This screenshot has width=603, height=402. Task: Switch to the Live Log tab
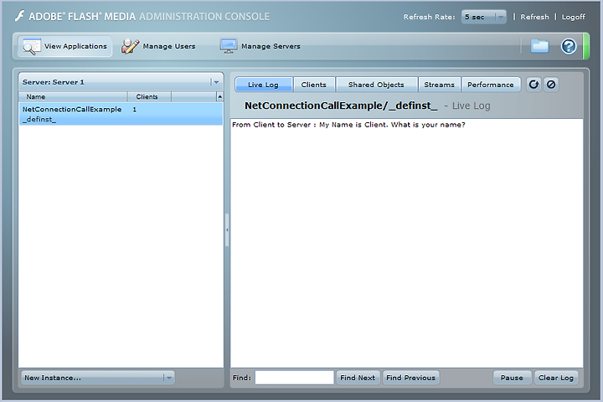point(264,85)
